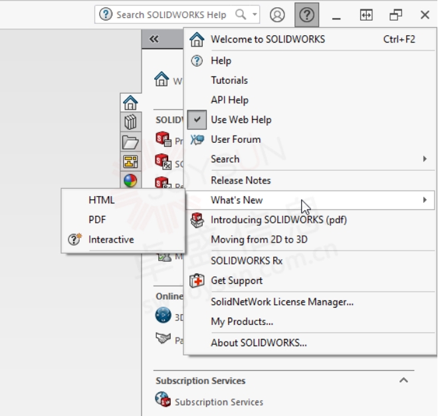Open Release Notes

click(310, 180)
